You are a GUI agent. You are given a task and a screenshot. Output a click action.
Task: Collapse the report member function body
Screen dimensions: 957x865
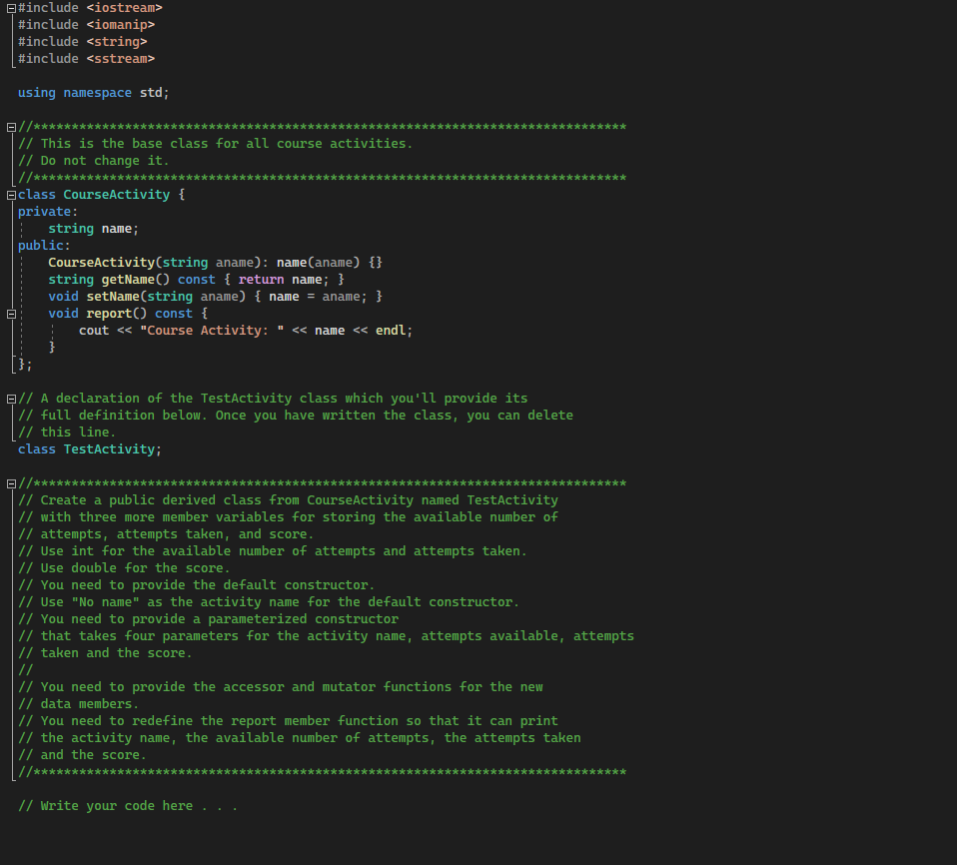point(9,313)
